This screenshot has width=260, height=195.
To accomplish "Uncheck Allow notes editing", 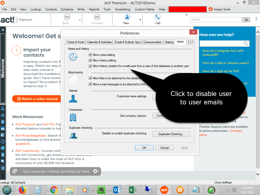I will 90,54.
